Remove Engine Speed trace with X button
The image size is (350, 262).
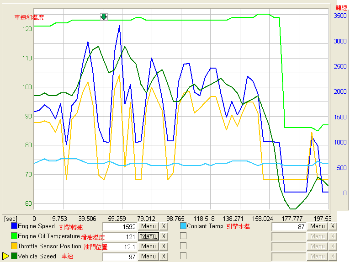point(164,226)
